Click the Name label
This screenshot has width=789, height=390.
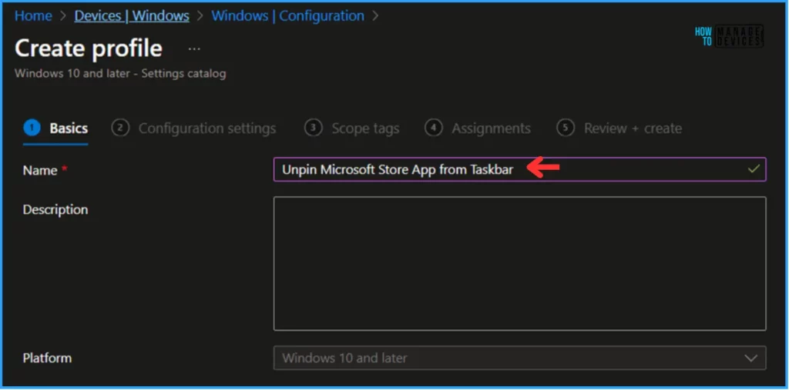[40, 170]
